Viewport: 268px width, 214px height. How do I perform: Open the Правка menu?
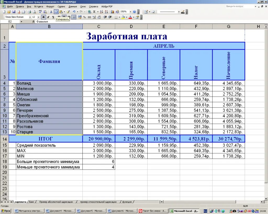(x=20, y=7)
